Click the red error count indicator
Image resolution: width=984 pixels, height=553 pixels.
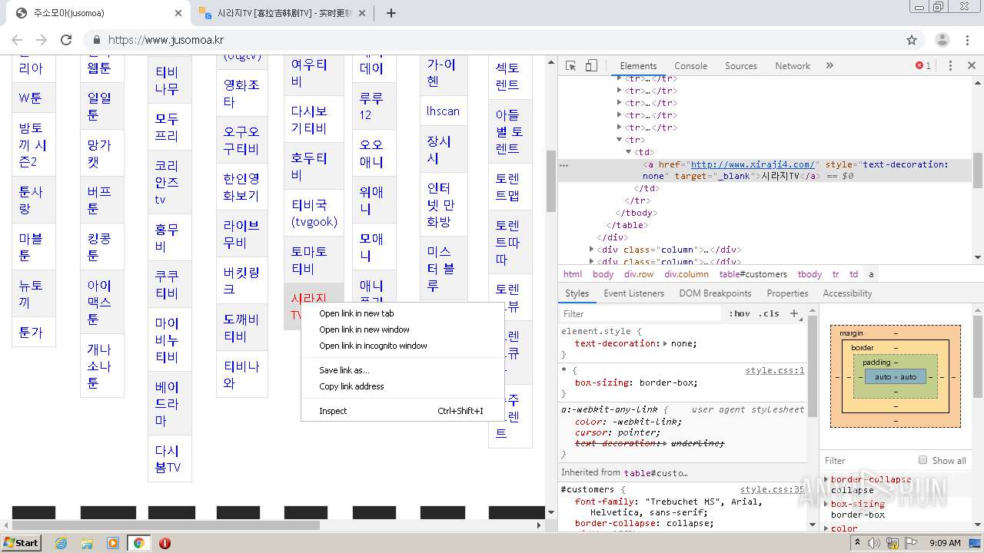[x=923, y=66]
